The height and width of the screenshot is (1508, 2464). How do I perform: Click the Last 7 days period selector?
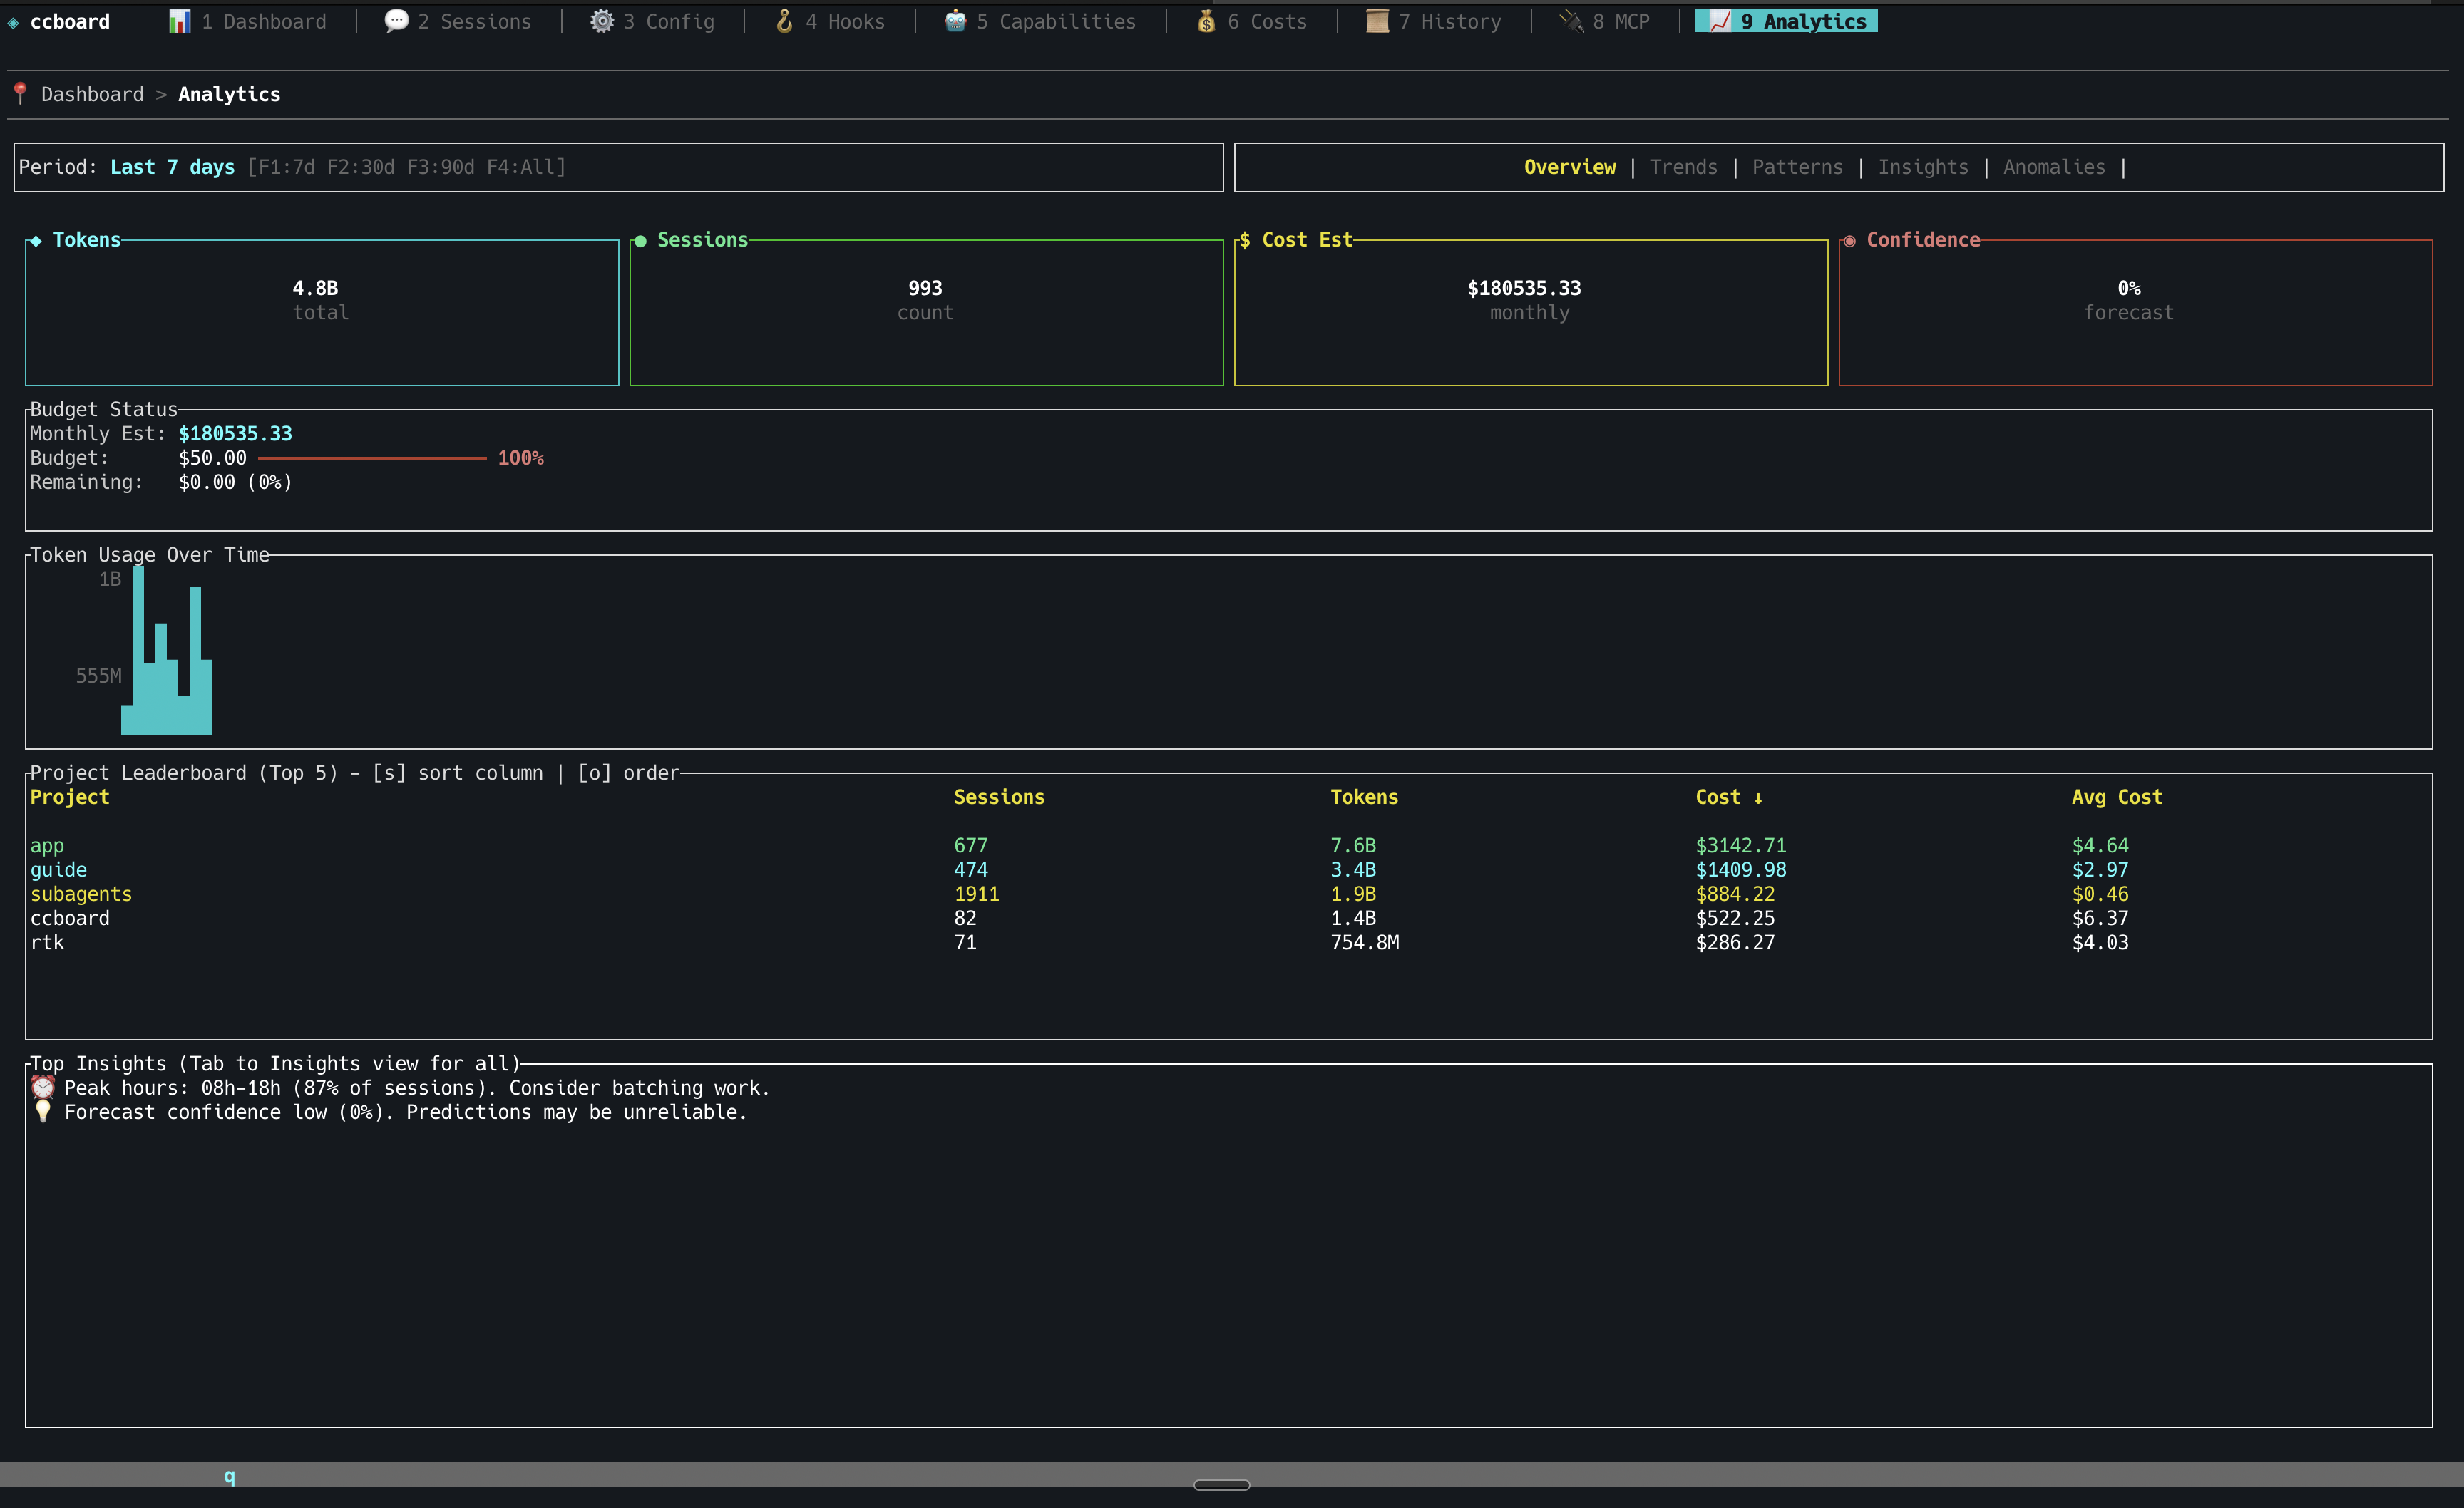click(171, 167)
